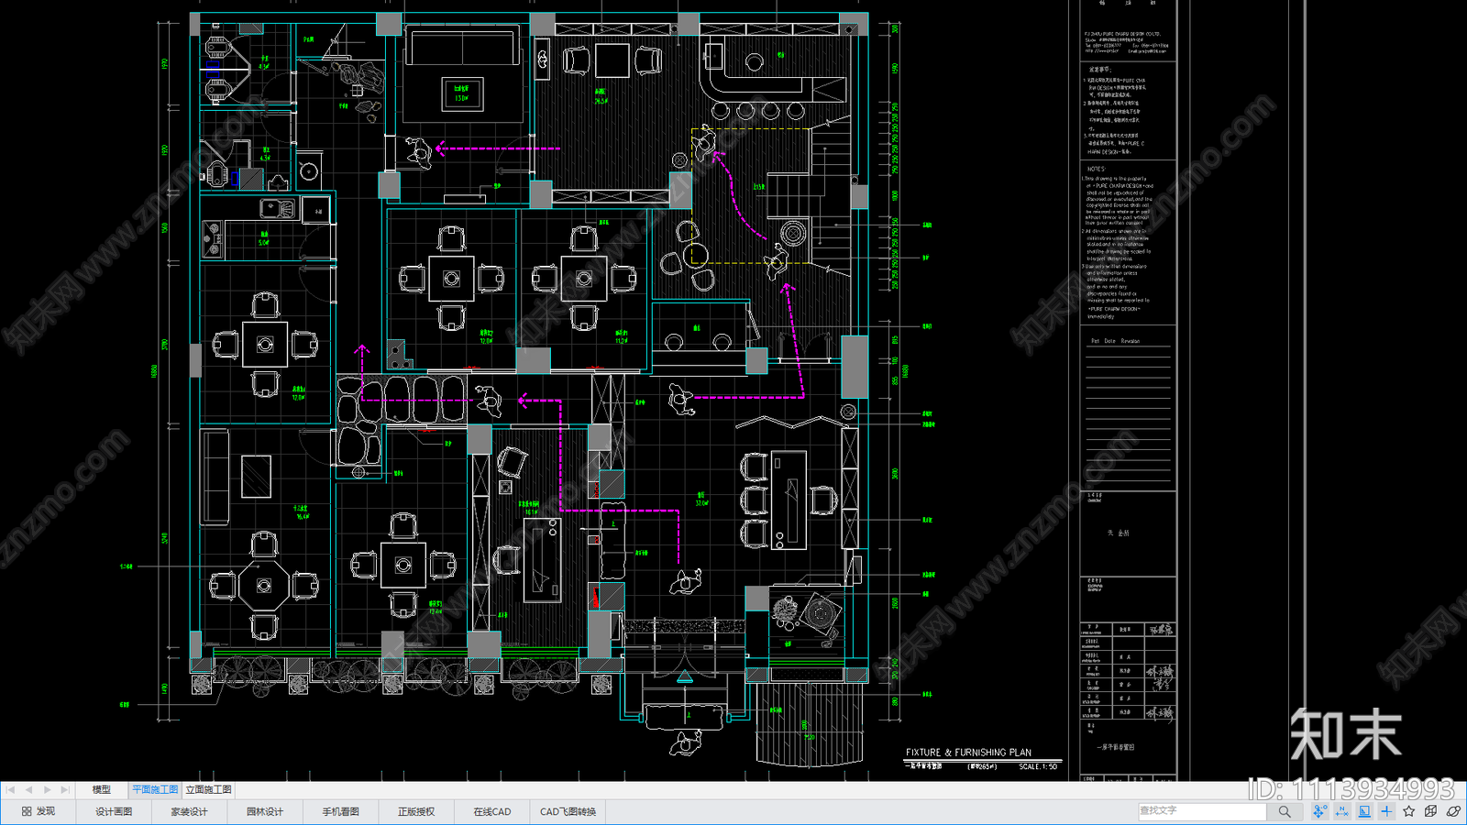Screen dimensions: 1467x825
Task: Jump to the last layout tab arrow
Action: (65, 789)
